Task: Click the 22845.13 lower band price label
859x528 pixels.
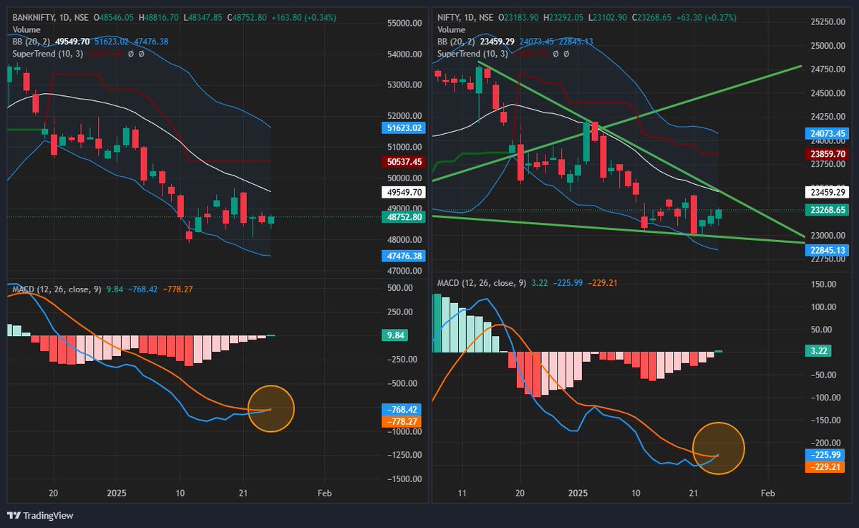Action: click(826, 250)
